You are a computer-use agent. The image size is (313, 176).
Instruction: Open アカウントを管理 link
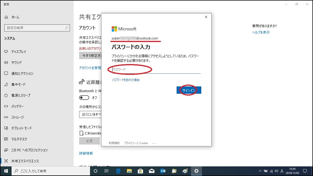click(x=90, y=68)
